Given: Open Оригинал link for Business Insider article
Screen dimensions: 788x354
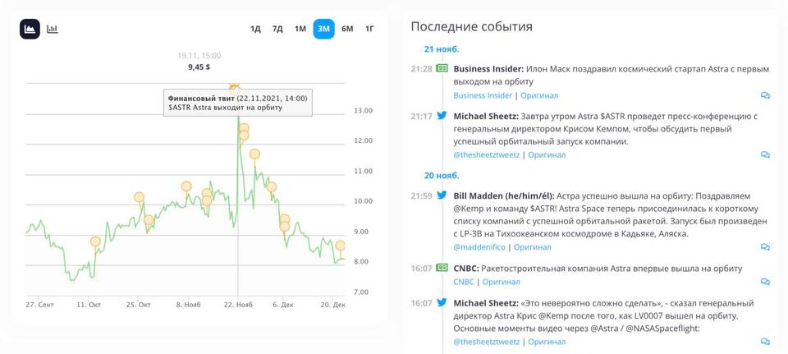Looking at the screenshot, I should tap(539, 95).
